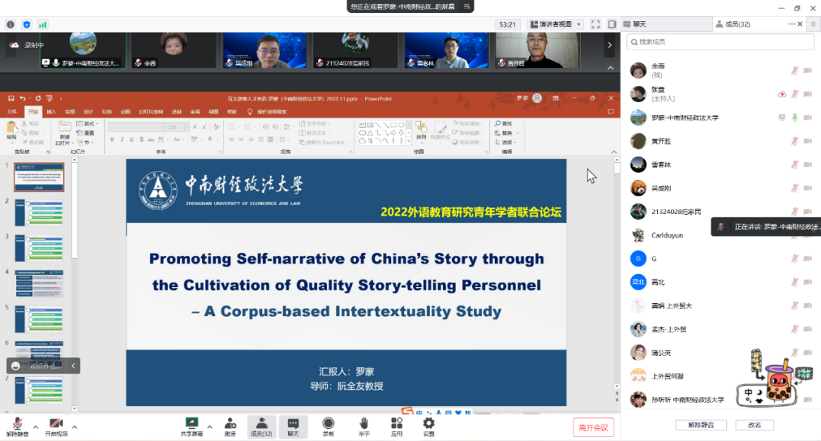
Task: Click the text highlight color button in PowerPoint
Action: (x=195, y=139)
